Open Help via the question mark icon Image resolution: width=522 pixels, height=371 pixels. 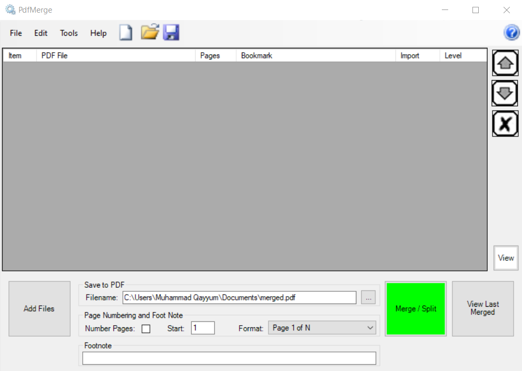(x=510, y=32)
